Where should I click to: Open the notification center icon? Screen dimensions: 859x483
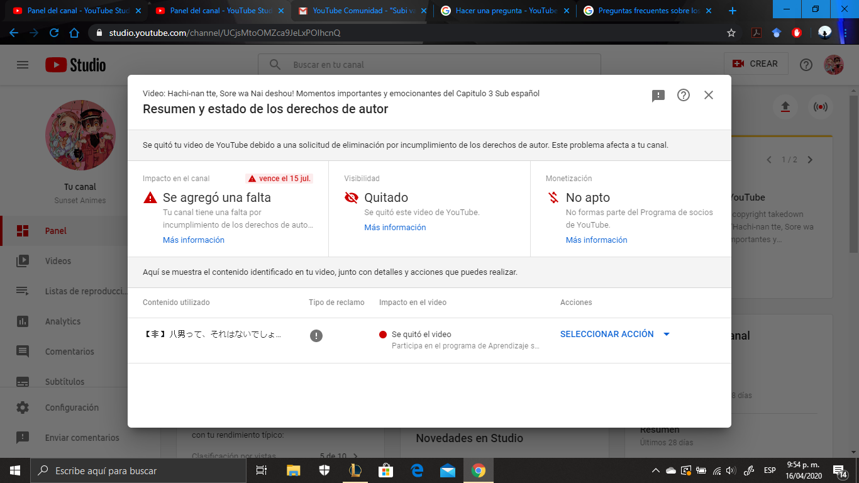pyautogui.click(x=840, y=470)
